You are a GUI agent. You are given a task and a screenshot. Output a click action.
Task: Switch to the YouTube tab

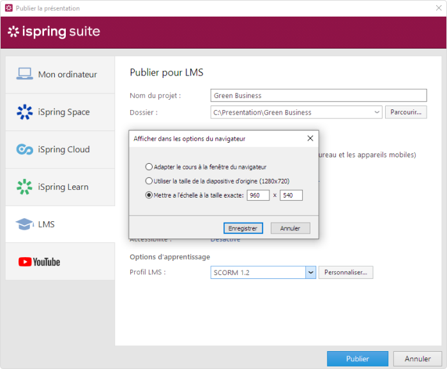[x=60, y=262]
